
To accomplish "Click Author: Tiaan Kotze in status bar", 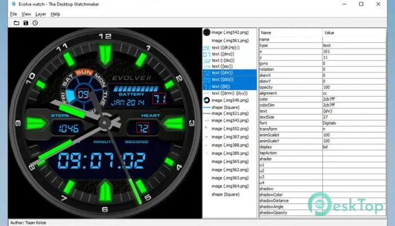I will pos(28,223).
